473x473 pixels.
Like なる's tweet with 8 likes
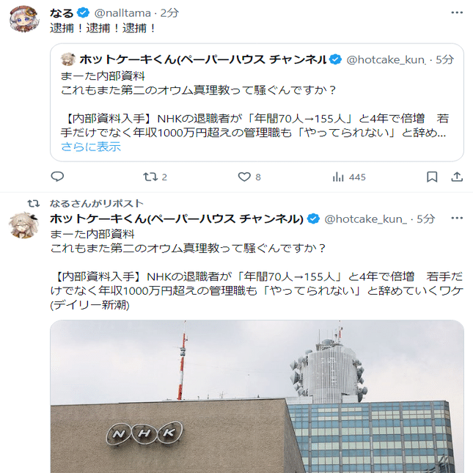(249, 177)
